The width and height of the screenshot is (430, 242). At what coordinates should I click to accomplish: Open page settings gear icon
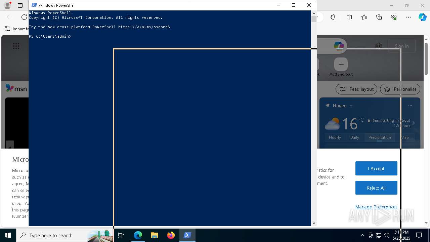point(379,46)
